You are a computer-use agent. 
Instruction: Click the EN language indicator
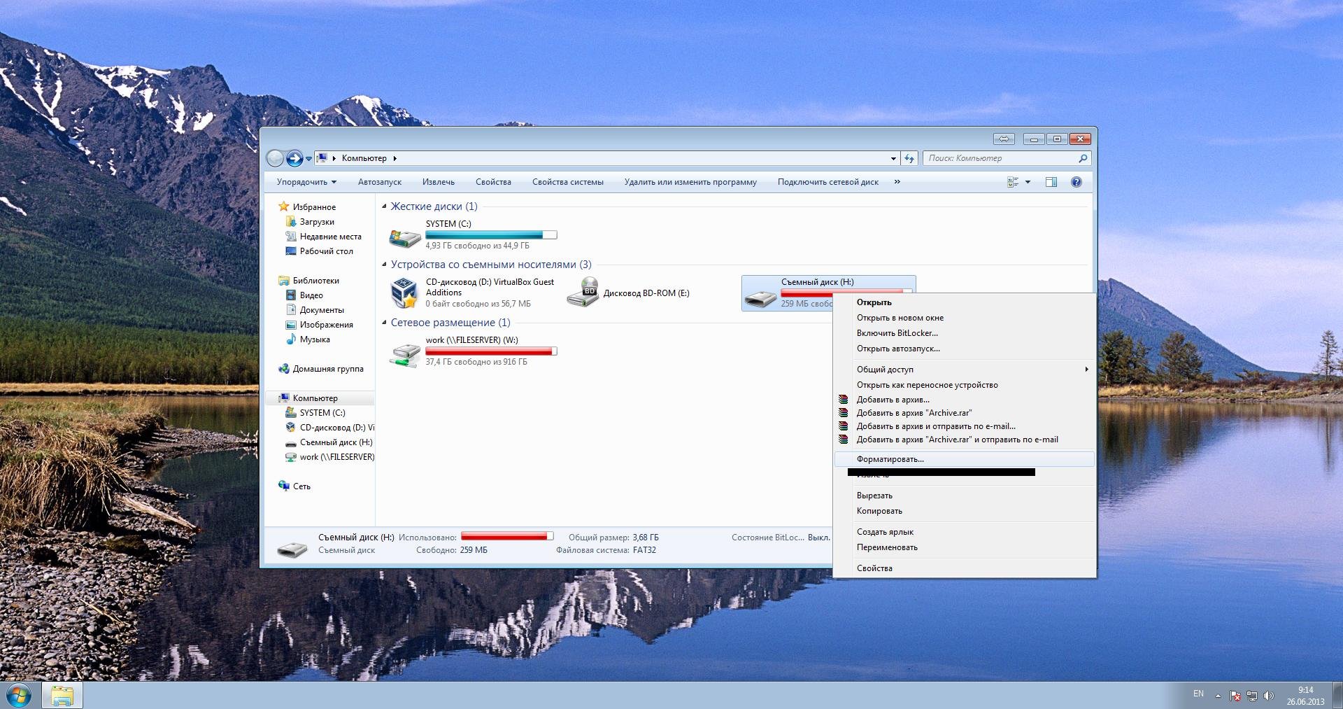[1198, 694]
